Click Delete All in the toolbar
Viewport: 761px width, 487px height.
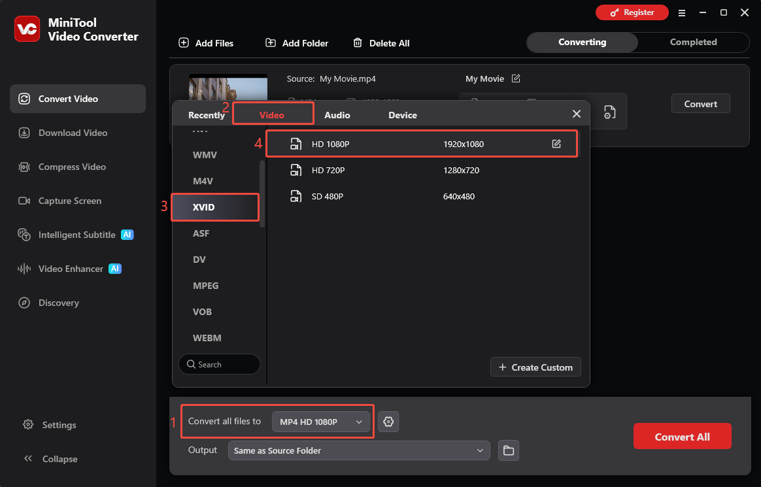(x=381, y=43)
